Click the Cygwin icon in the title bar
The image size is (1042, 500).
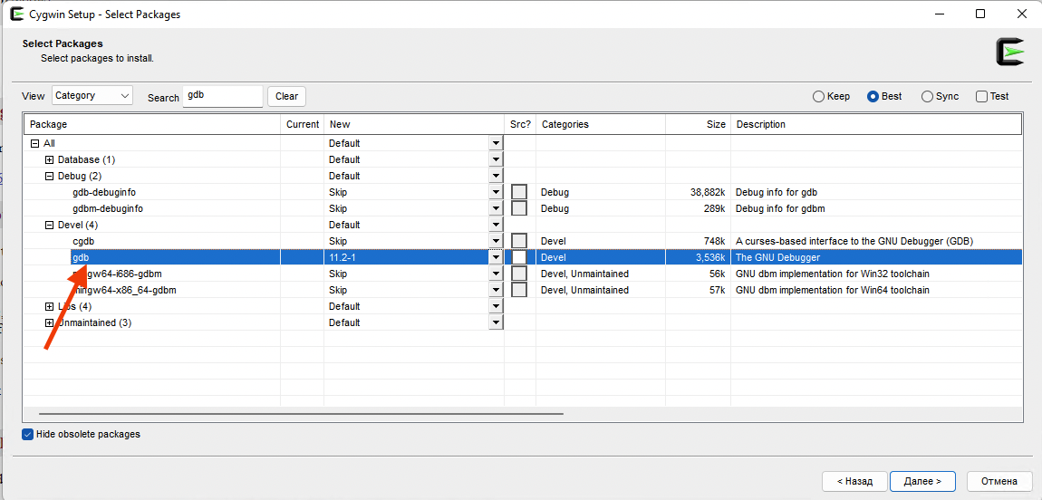(x=16, y=14)
